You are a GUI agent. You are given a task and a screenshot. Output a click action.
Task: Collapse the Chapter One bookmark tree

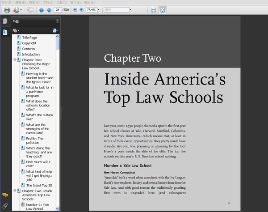click(x=15, y=59)
